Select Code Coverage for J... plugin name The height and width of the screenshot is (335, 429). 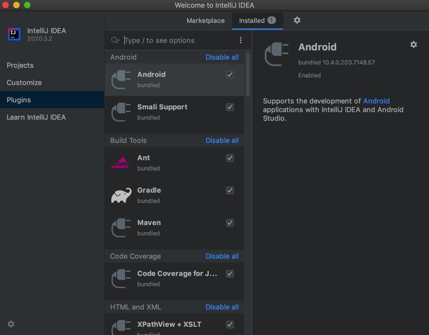[177, 273]
